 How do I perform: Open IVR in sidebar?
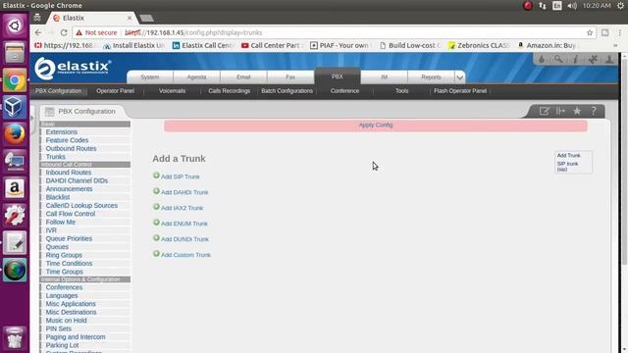51,230
